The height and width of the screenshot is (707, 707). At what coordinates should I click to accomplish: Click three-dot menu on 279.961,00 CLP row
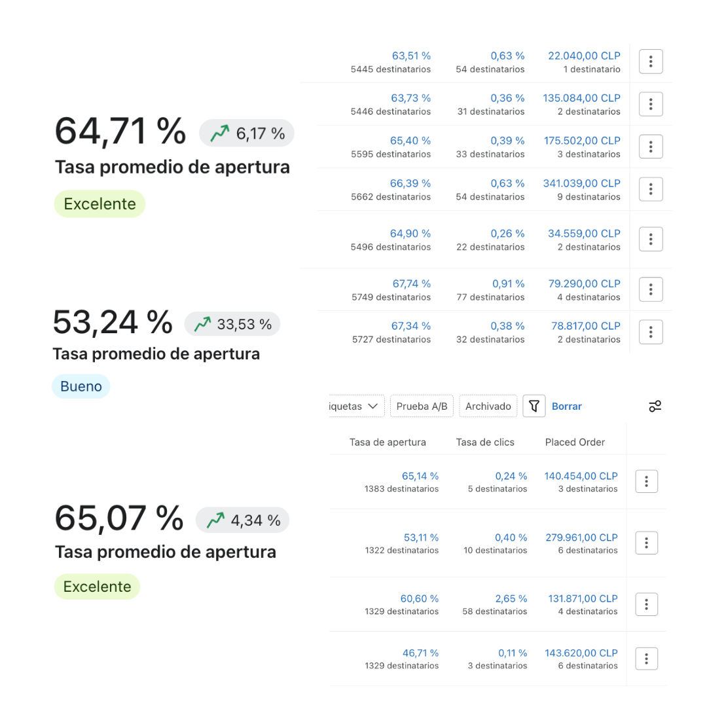646,543
